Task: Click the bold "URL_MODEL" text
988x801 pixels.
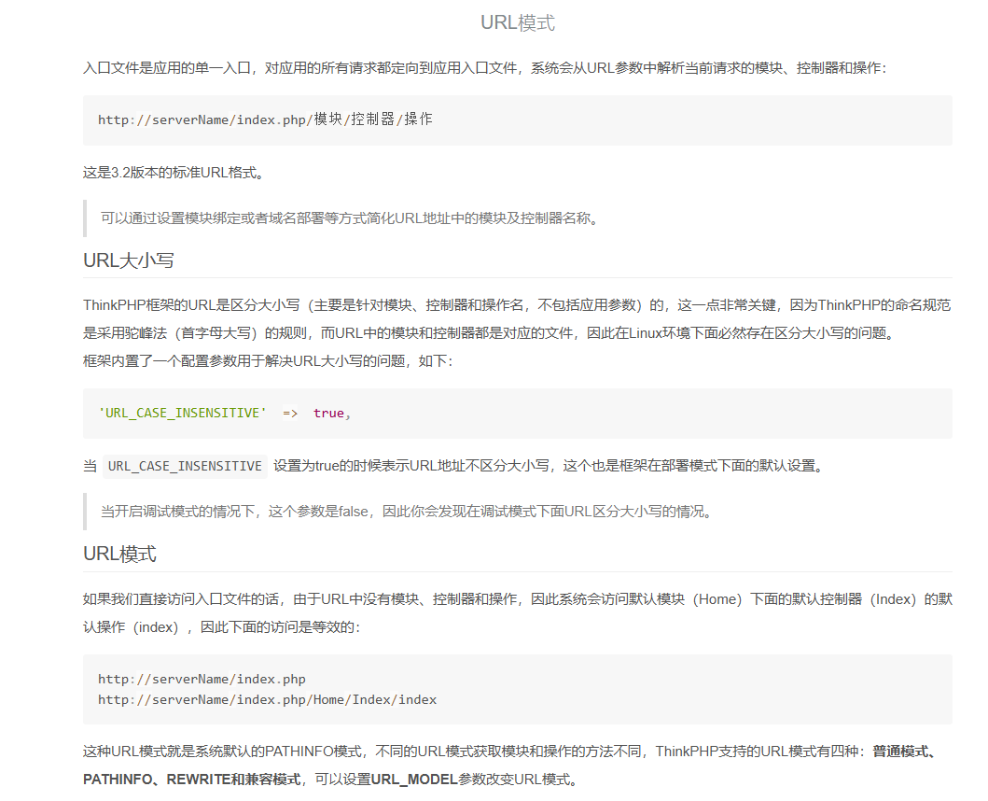Action: (x=414, y=779)
